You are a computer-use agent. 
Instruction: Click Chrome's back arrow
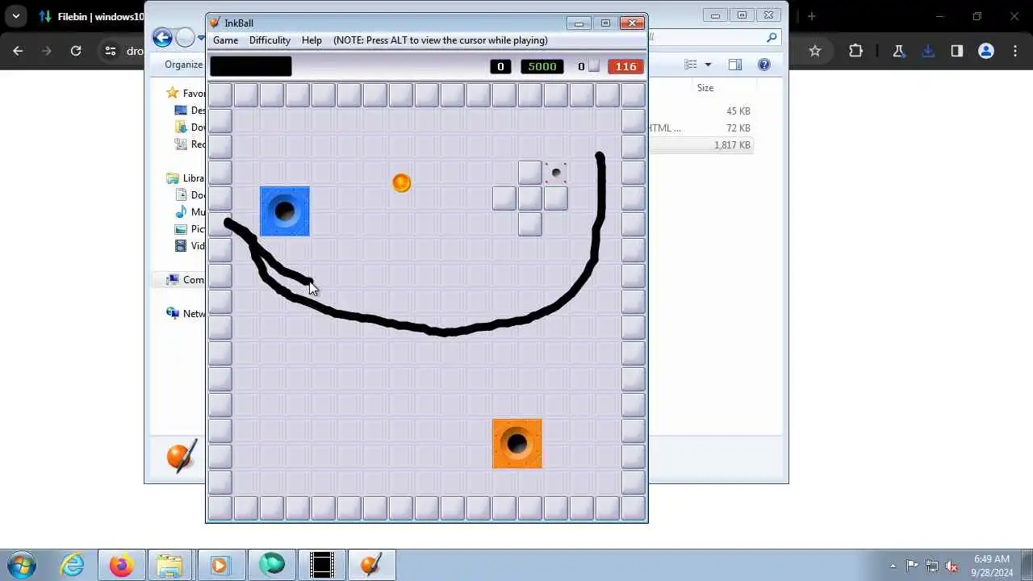coord(19,51)
